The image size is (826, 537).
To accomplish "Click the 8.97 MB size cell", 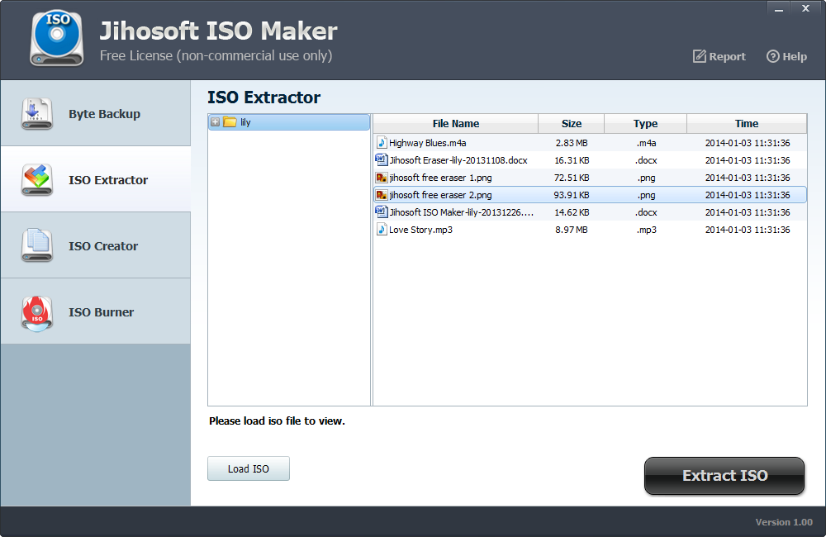I will [572, 230].
